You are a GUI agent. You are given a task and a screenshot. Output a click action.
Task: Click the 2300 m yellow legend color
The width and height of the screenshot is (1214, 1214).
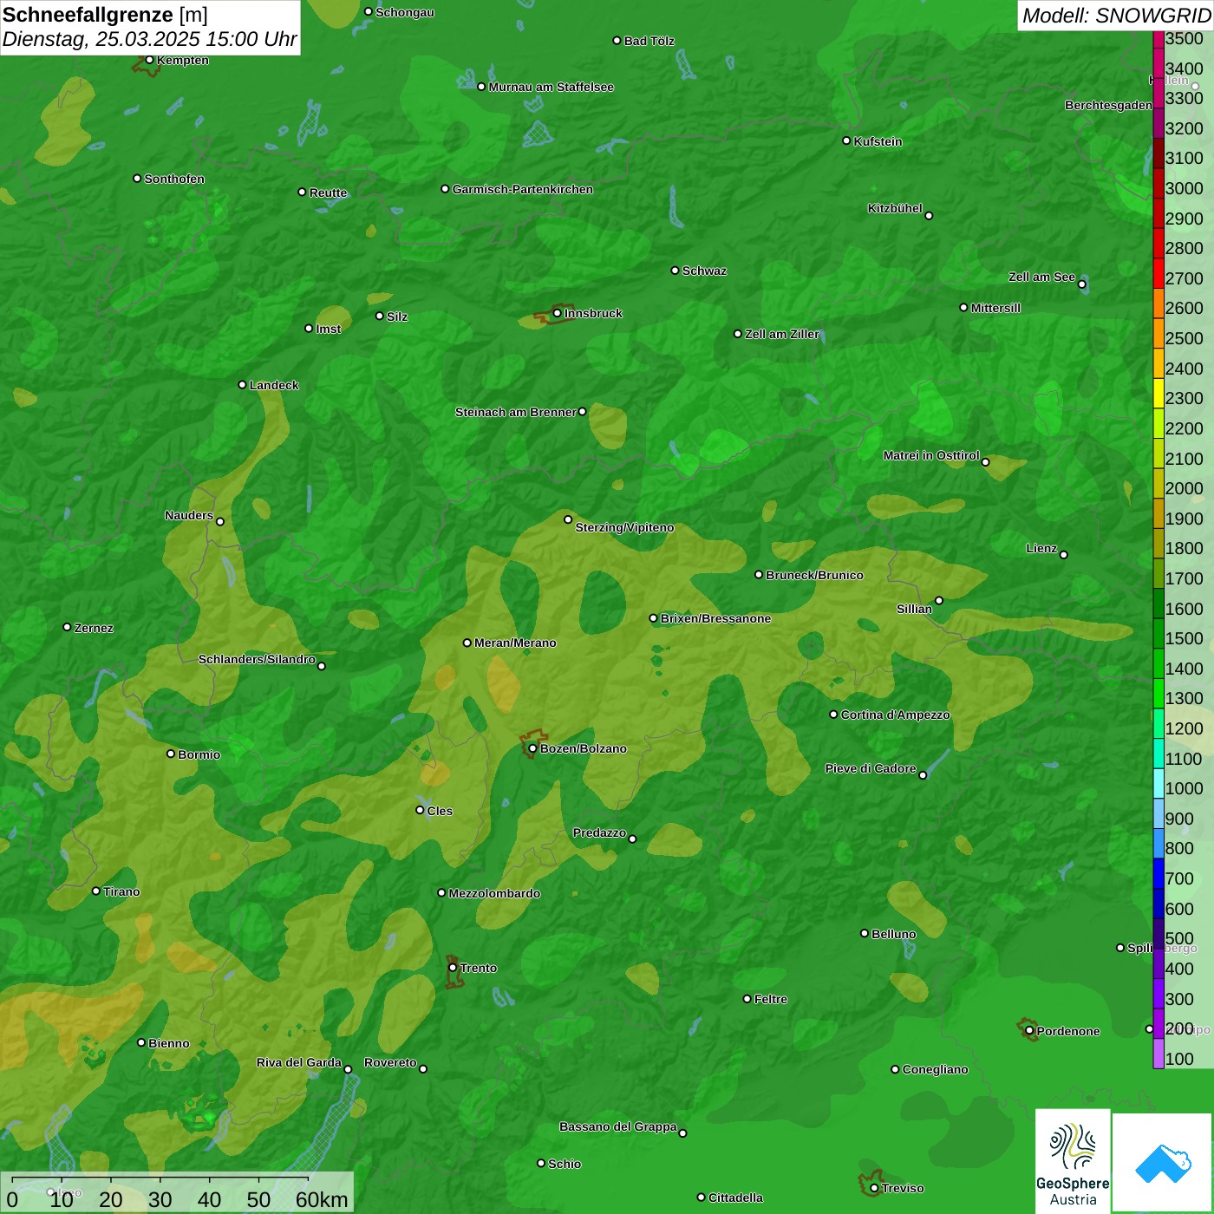point(1159,394)
